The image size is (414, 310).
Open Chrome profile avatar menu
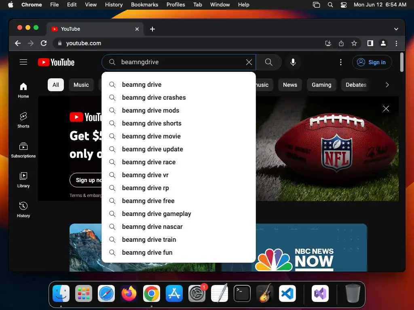tap(383, 43)
